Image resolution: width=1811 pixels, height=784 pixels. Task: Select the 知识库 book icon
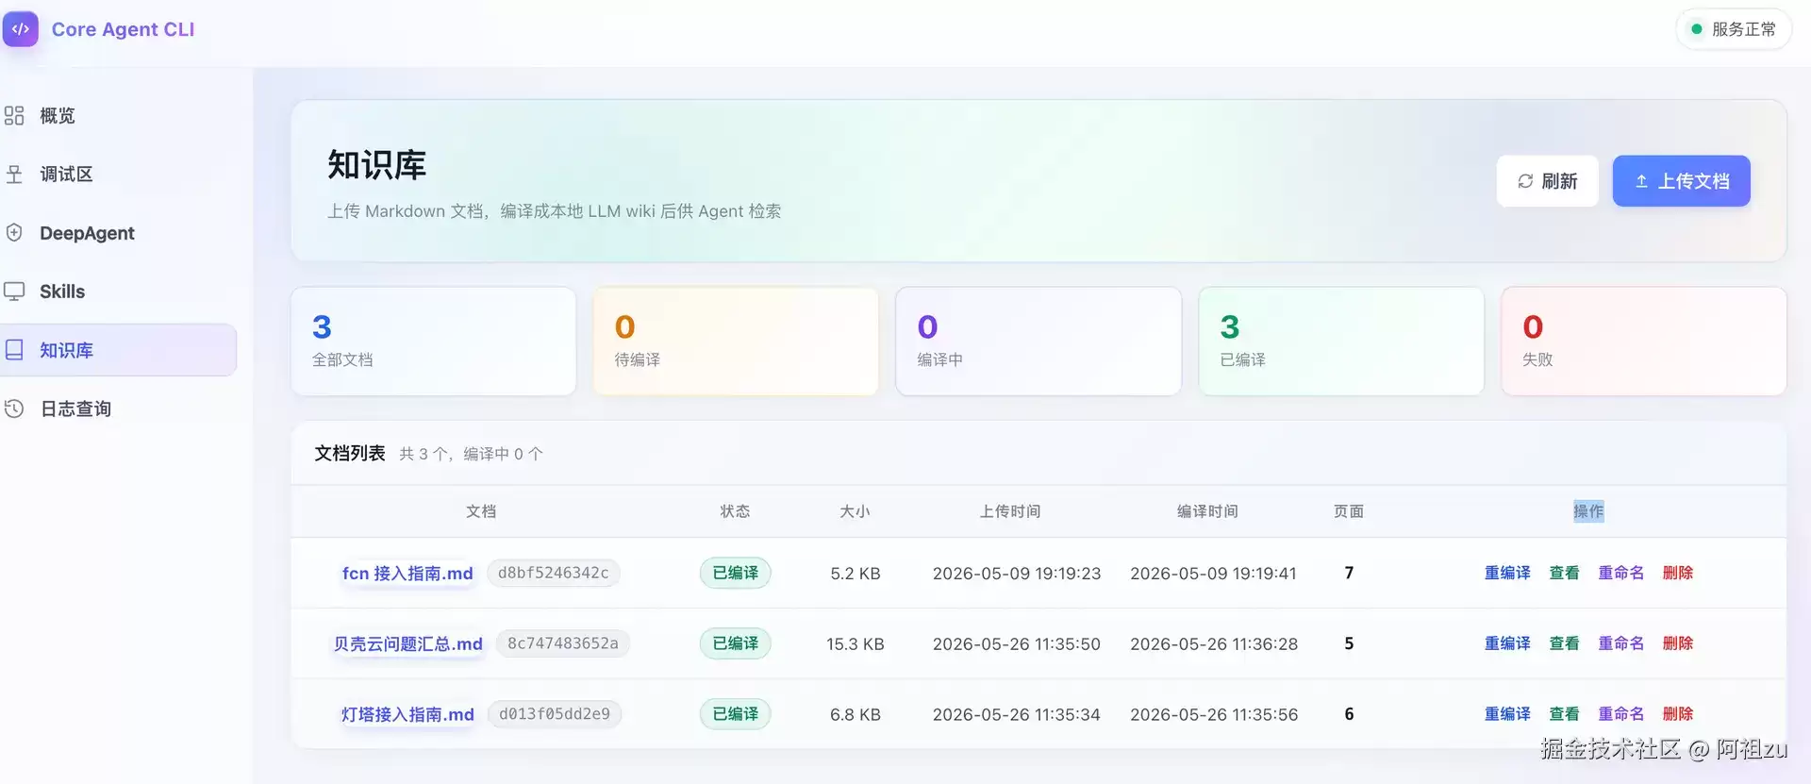tap(14, 350)
